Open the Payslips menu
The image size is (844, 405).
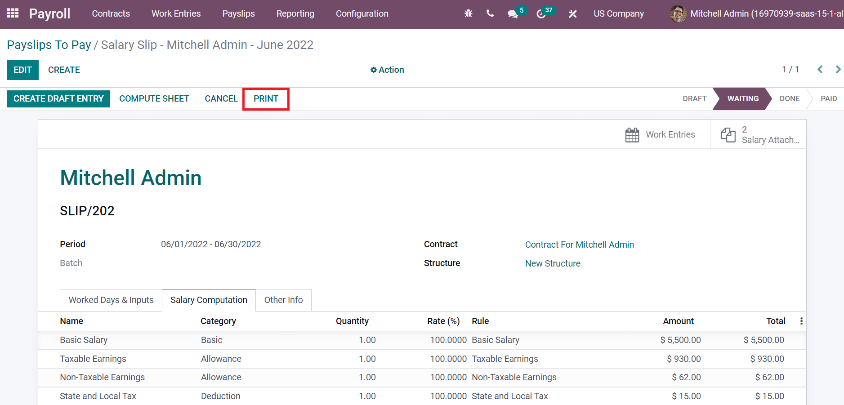(239, 13)
